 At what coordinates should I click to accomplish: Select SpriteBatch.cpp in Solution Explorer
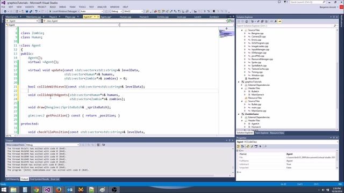point(259,65)
